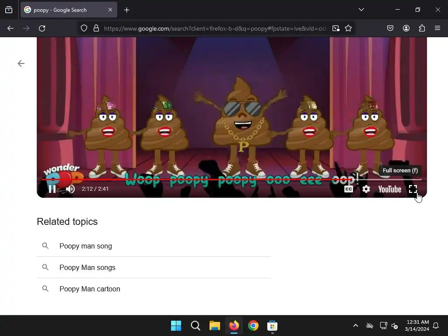Reload the current page
This screenshot has height=336, width=448.
tap(42, 28)
